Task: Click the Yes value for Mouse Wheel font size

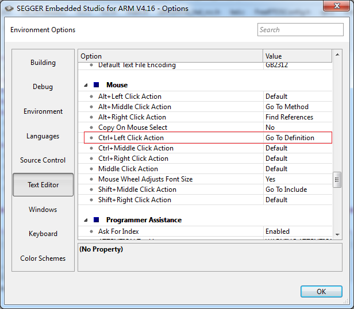Action: (270, 179)
